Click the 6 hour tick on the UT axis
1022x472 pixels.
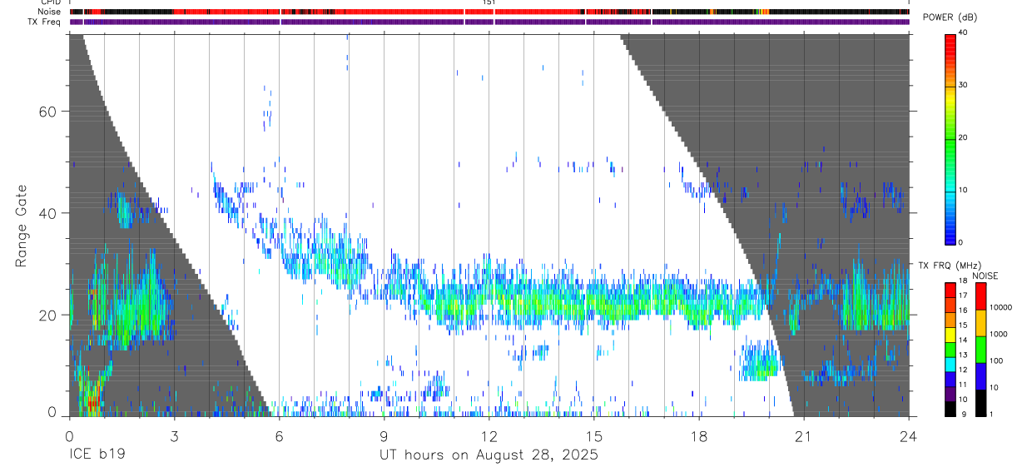(x=279, y=435)
